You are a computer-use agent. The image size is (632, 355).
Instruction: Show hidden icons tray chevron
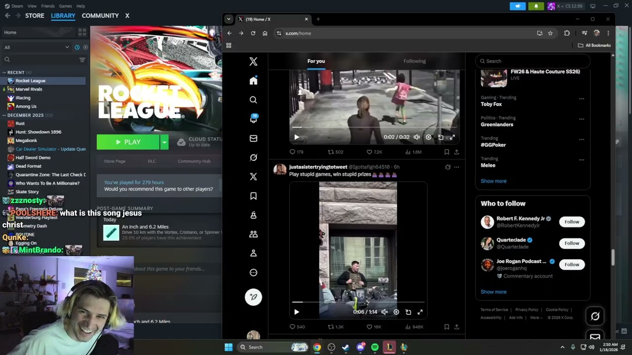(x=562, y=347)
